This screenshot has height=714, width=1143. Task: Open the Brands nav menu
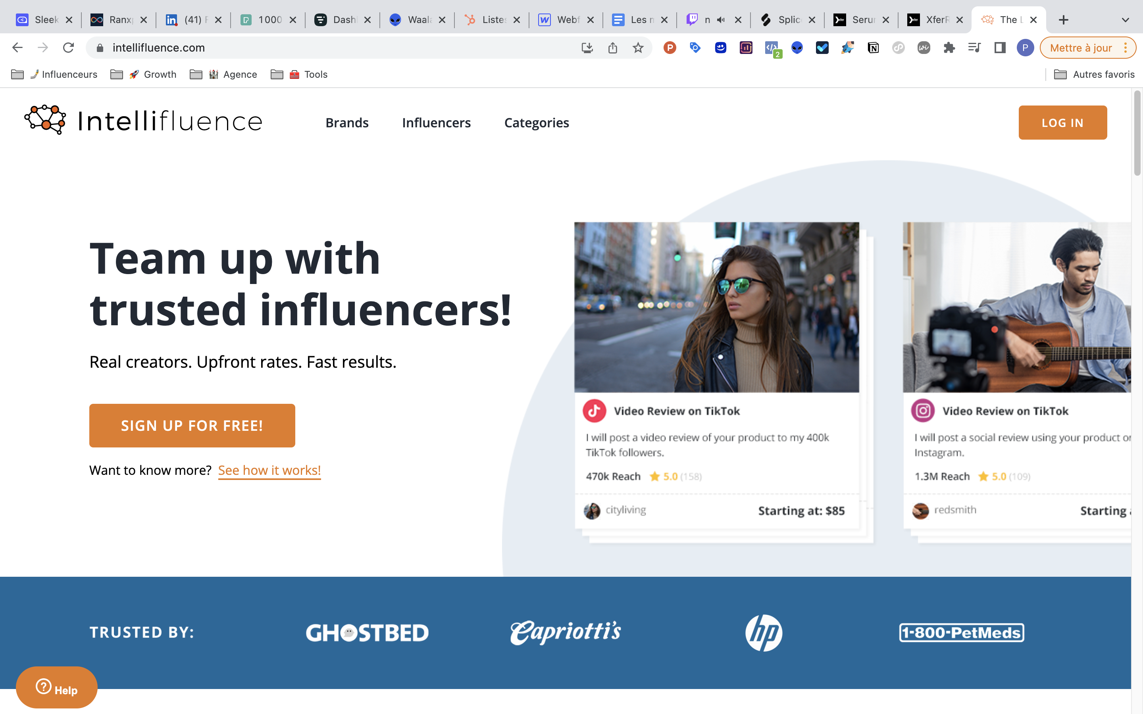[x=347, y=123]
